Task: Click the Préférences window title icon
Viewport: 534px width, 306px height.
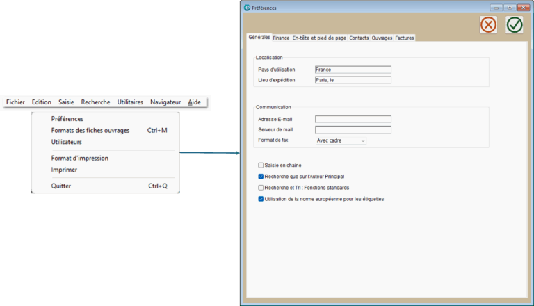Action: (247, 7)
